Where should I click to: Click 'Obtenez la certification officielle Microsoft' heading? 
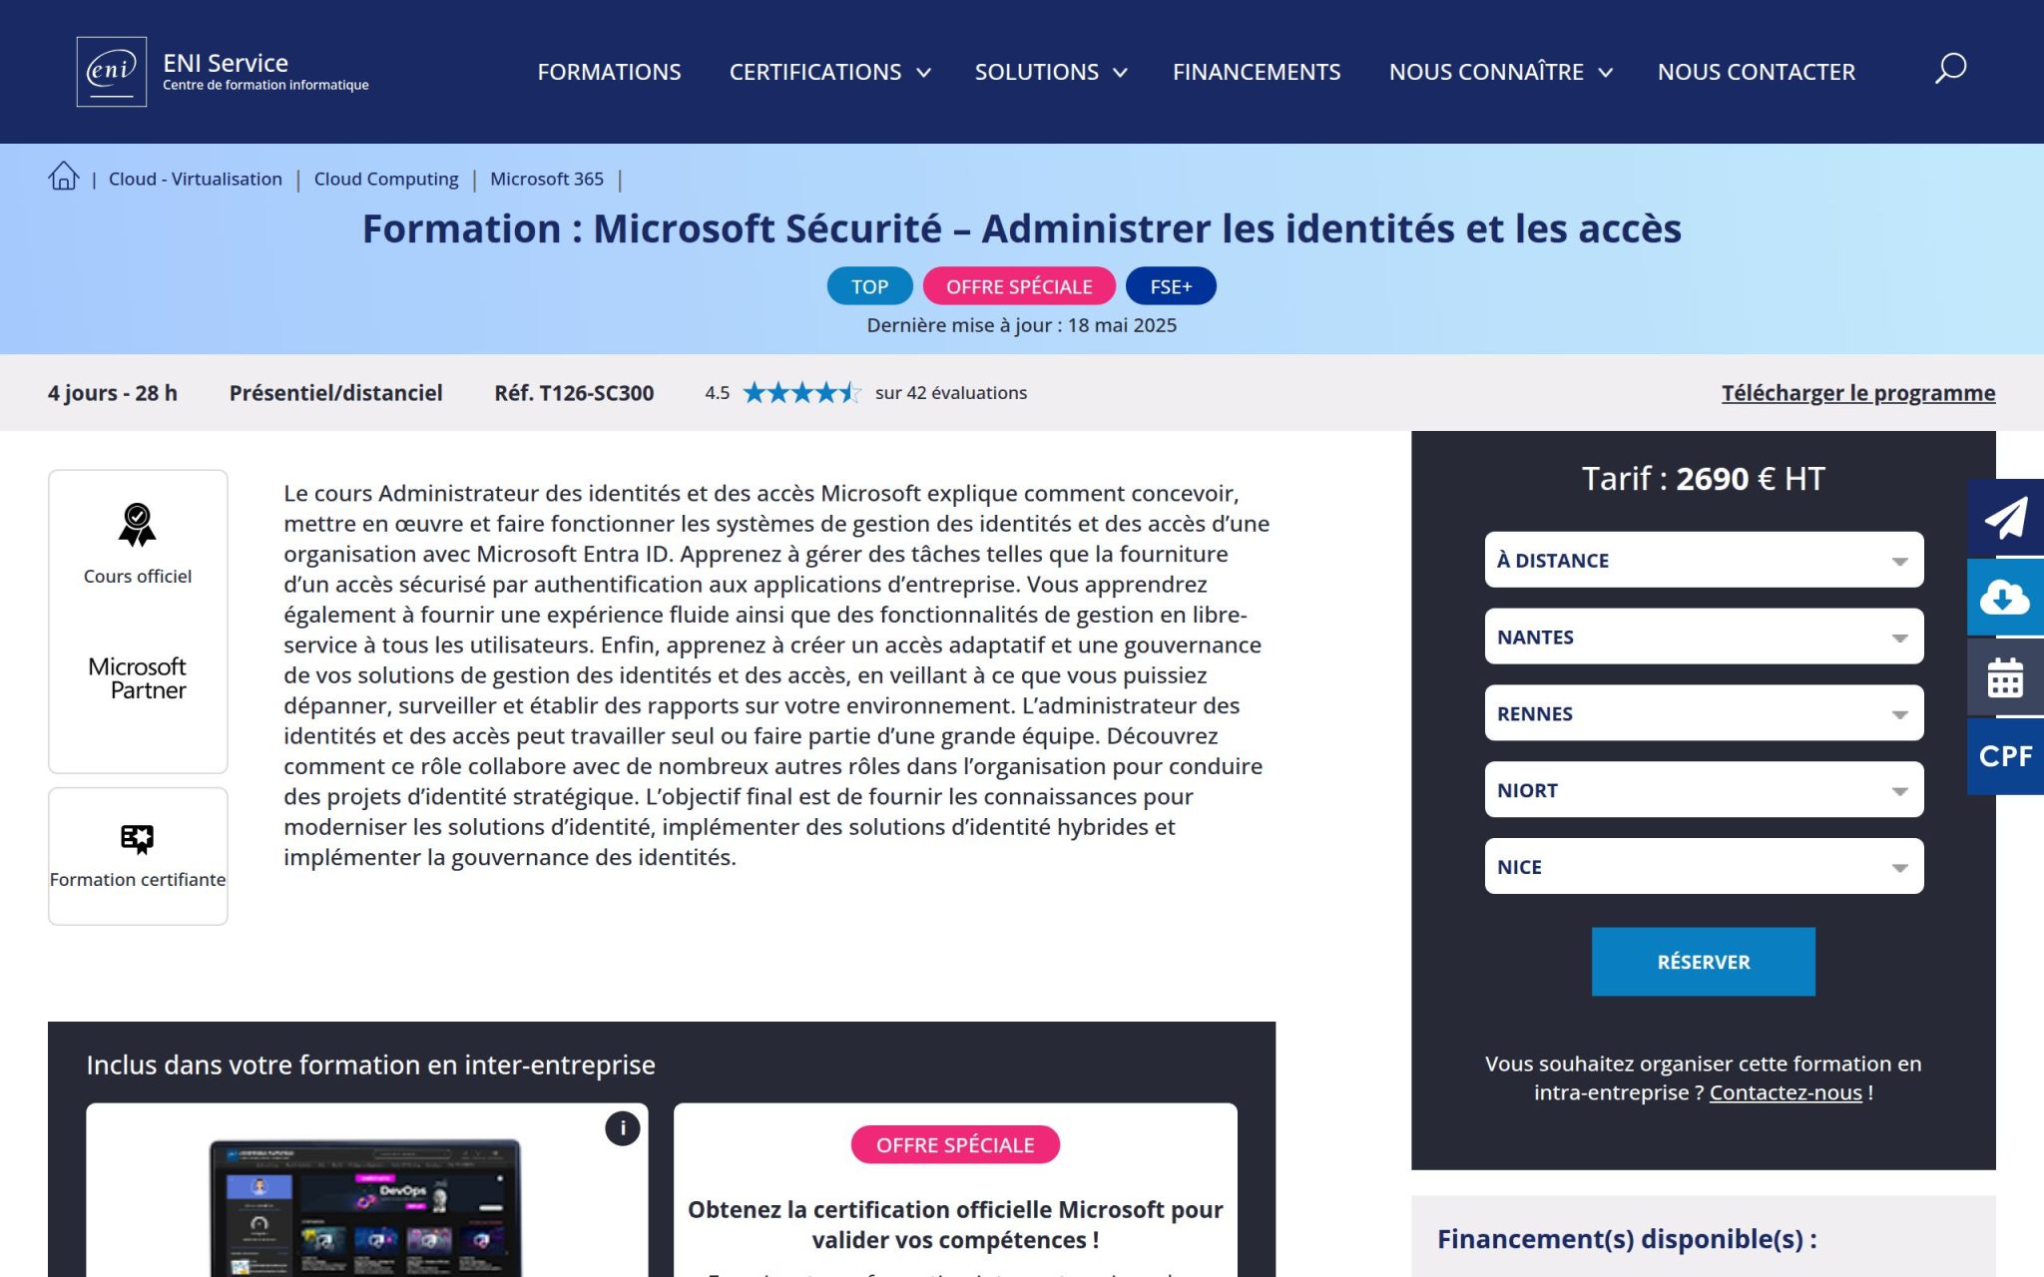(x=955, y=1224)
